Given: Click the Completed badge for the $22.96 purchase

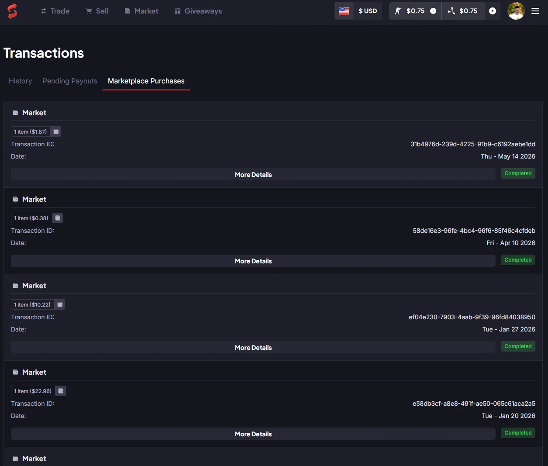Looking at the screenshot, I should point(518,433).
